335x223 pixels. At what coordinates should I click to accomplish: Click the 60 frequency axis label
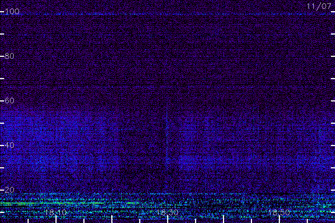tap(9, 101)
